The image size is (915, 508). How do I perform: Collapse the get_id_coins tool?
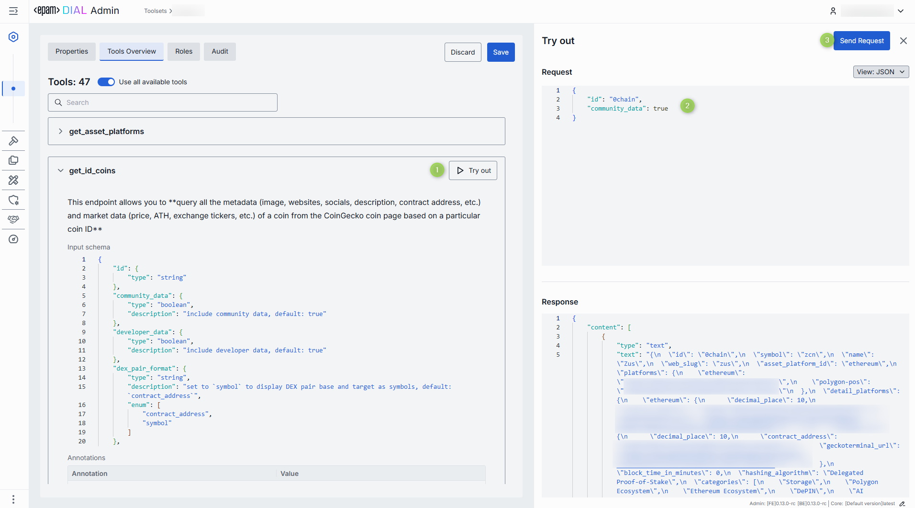(61, 170)
